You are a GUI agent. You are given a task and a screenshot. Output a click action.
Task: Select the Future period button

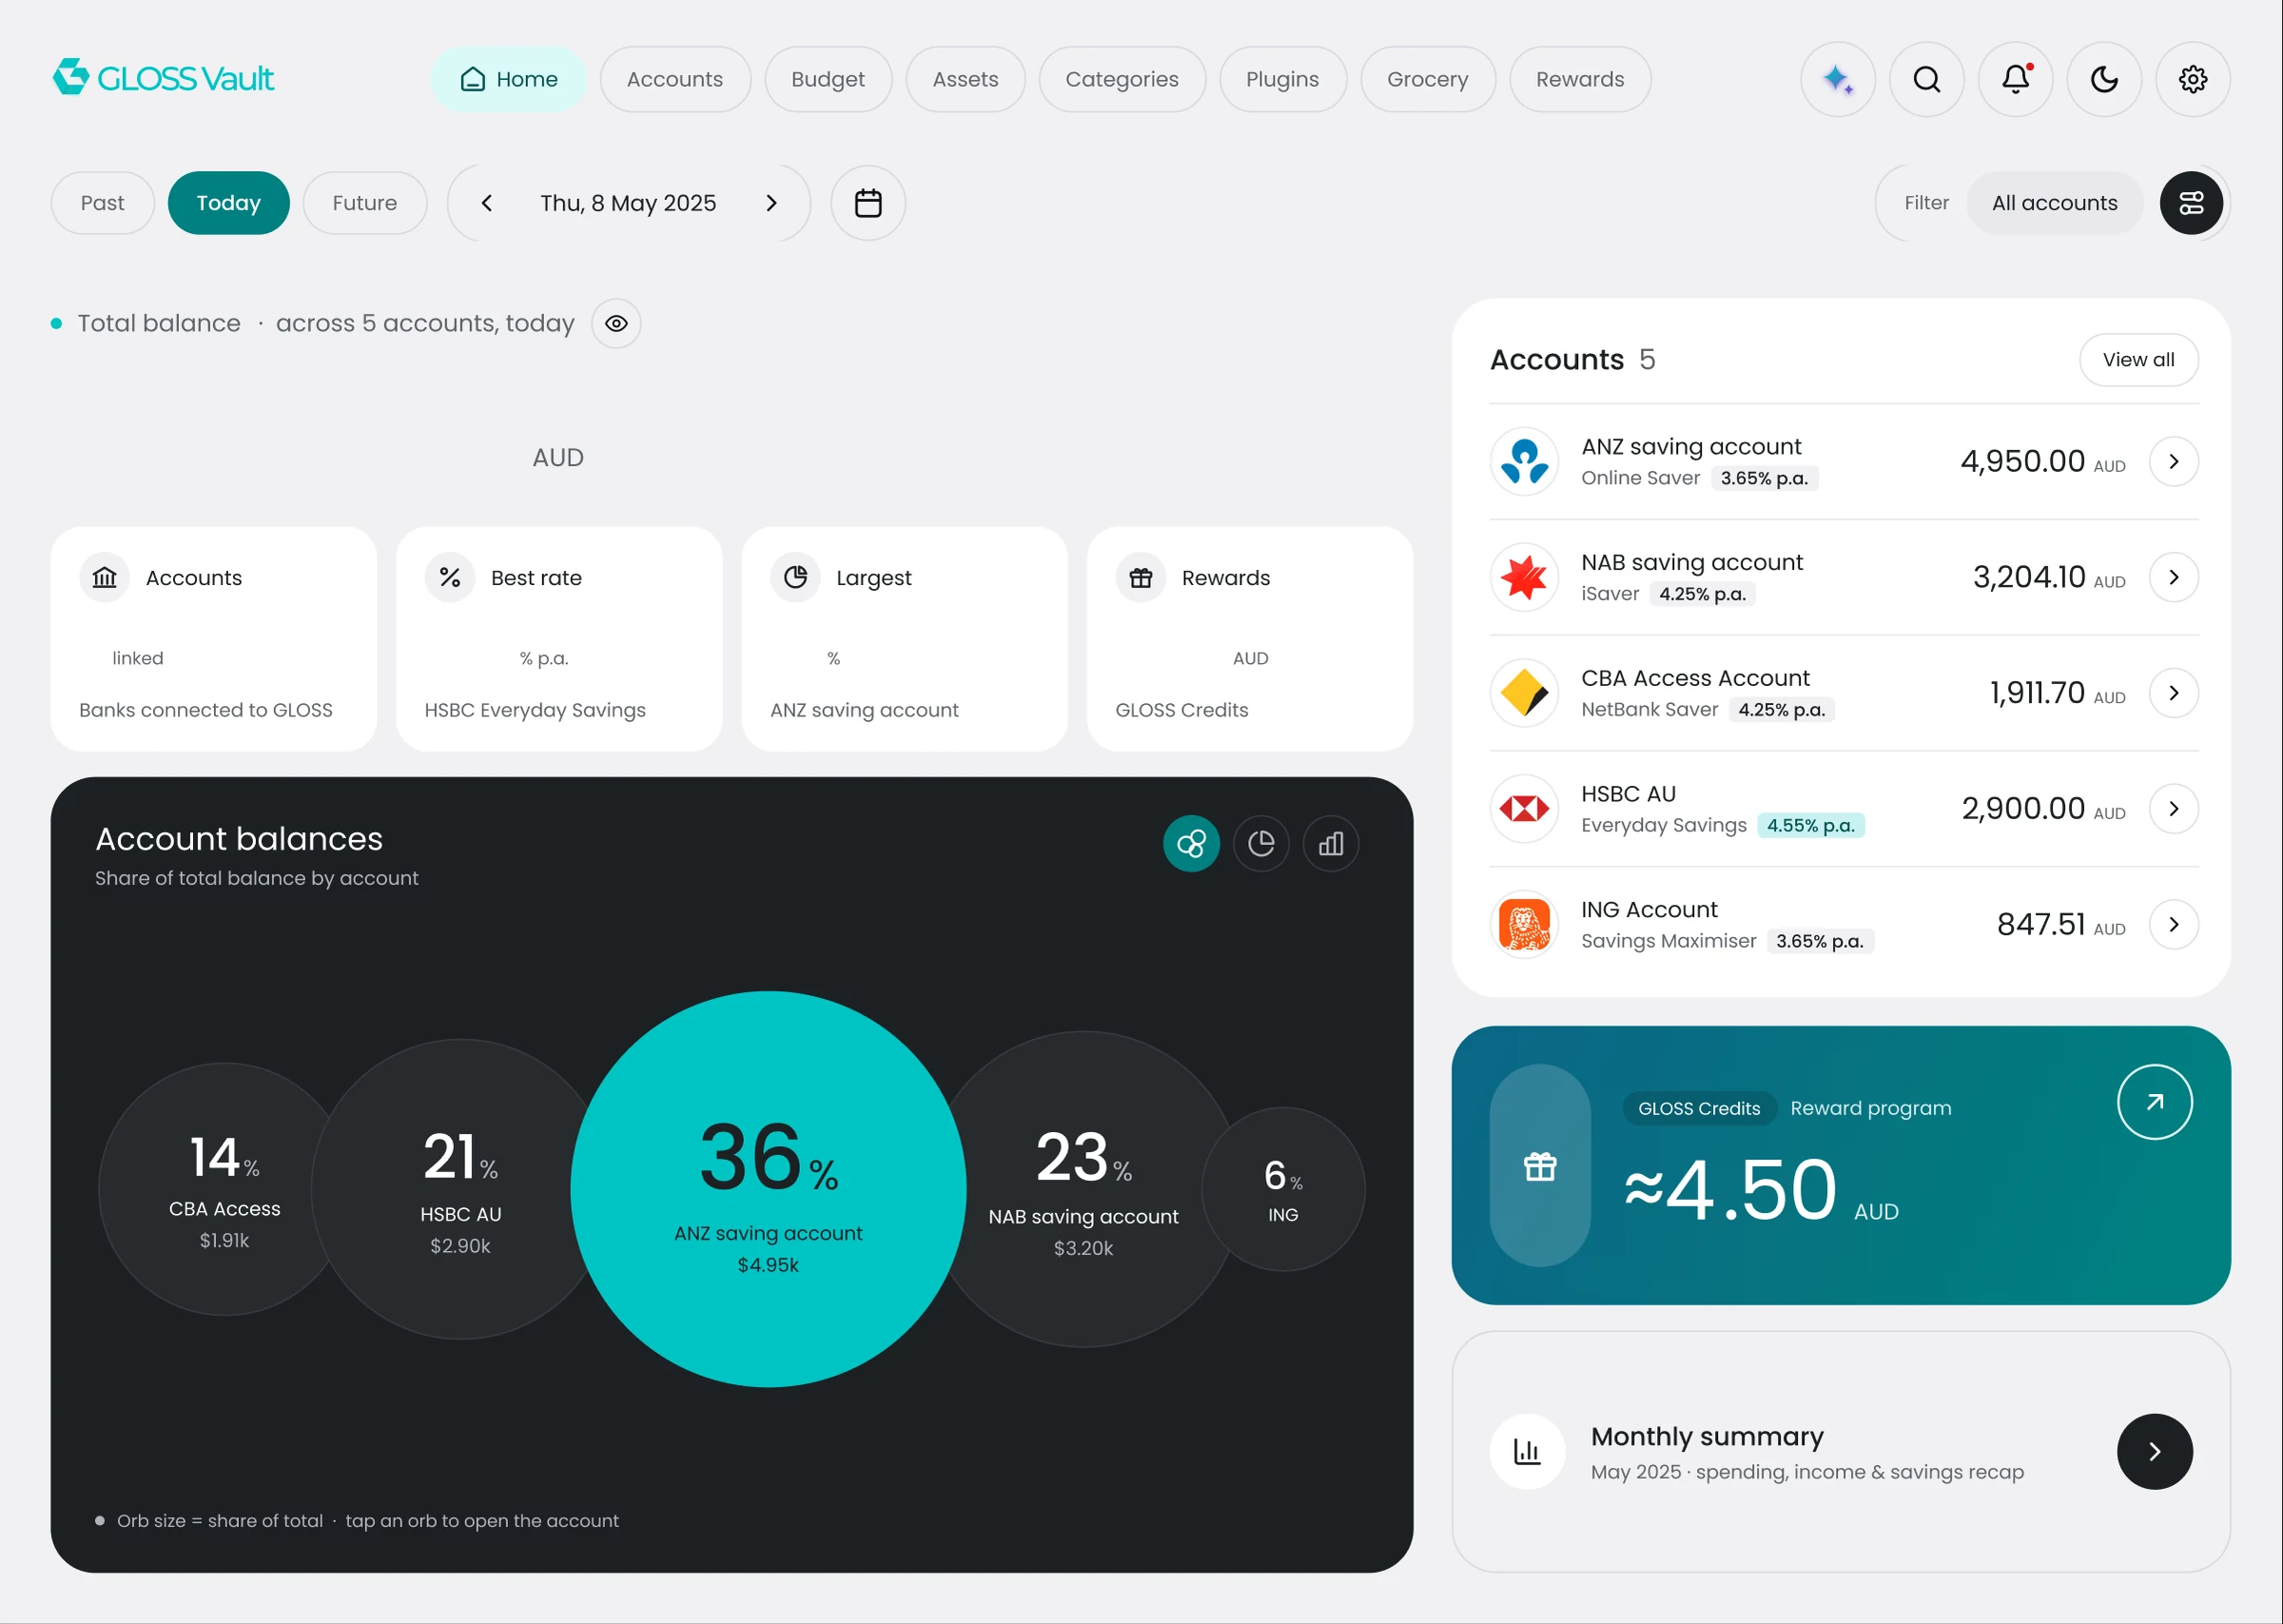click(365, 203)
